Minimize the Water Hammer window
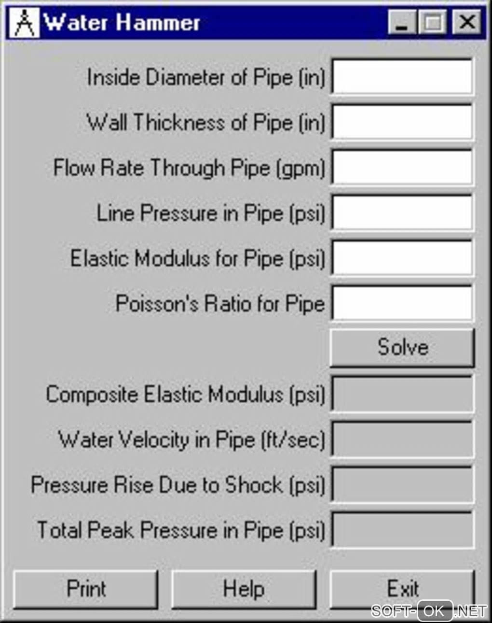This screenshot has height=623, width=492. click(401, 23)
